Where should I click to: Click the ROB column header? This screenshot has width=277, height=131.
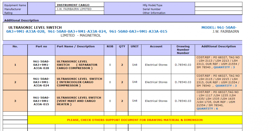tap(110, 46)
